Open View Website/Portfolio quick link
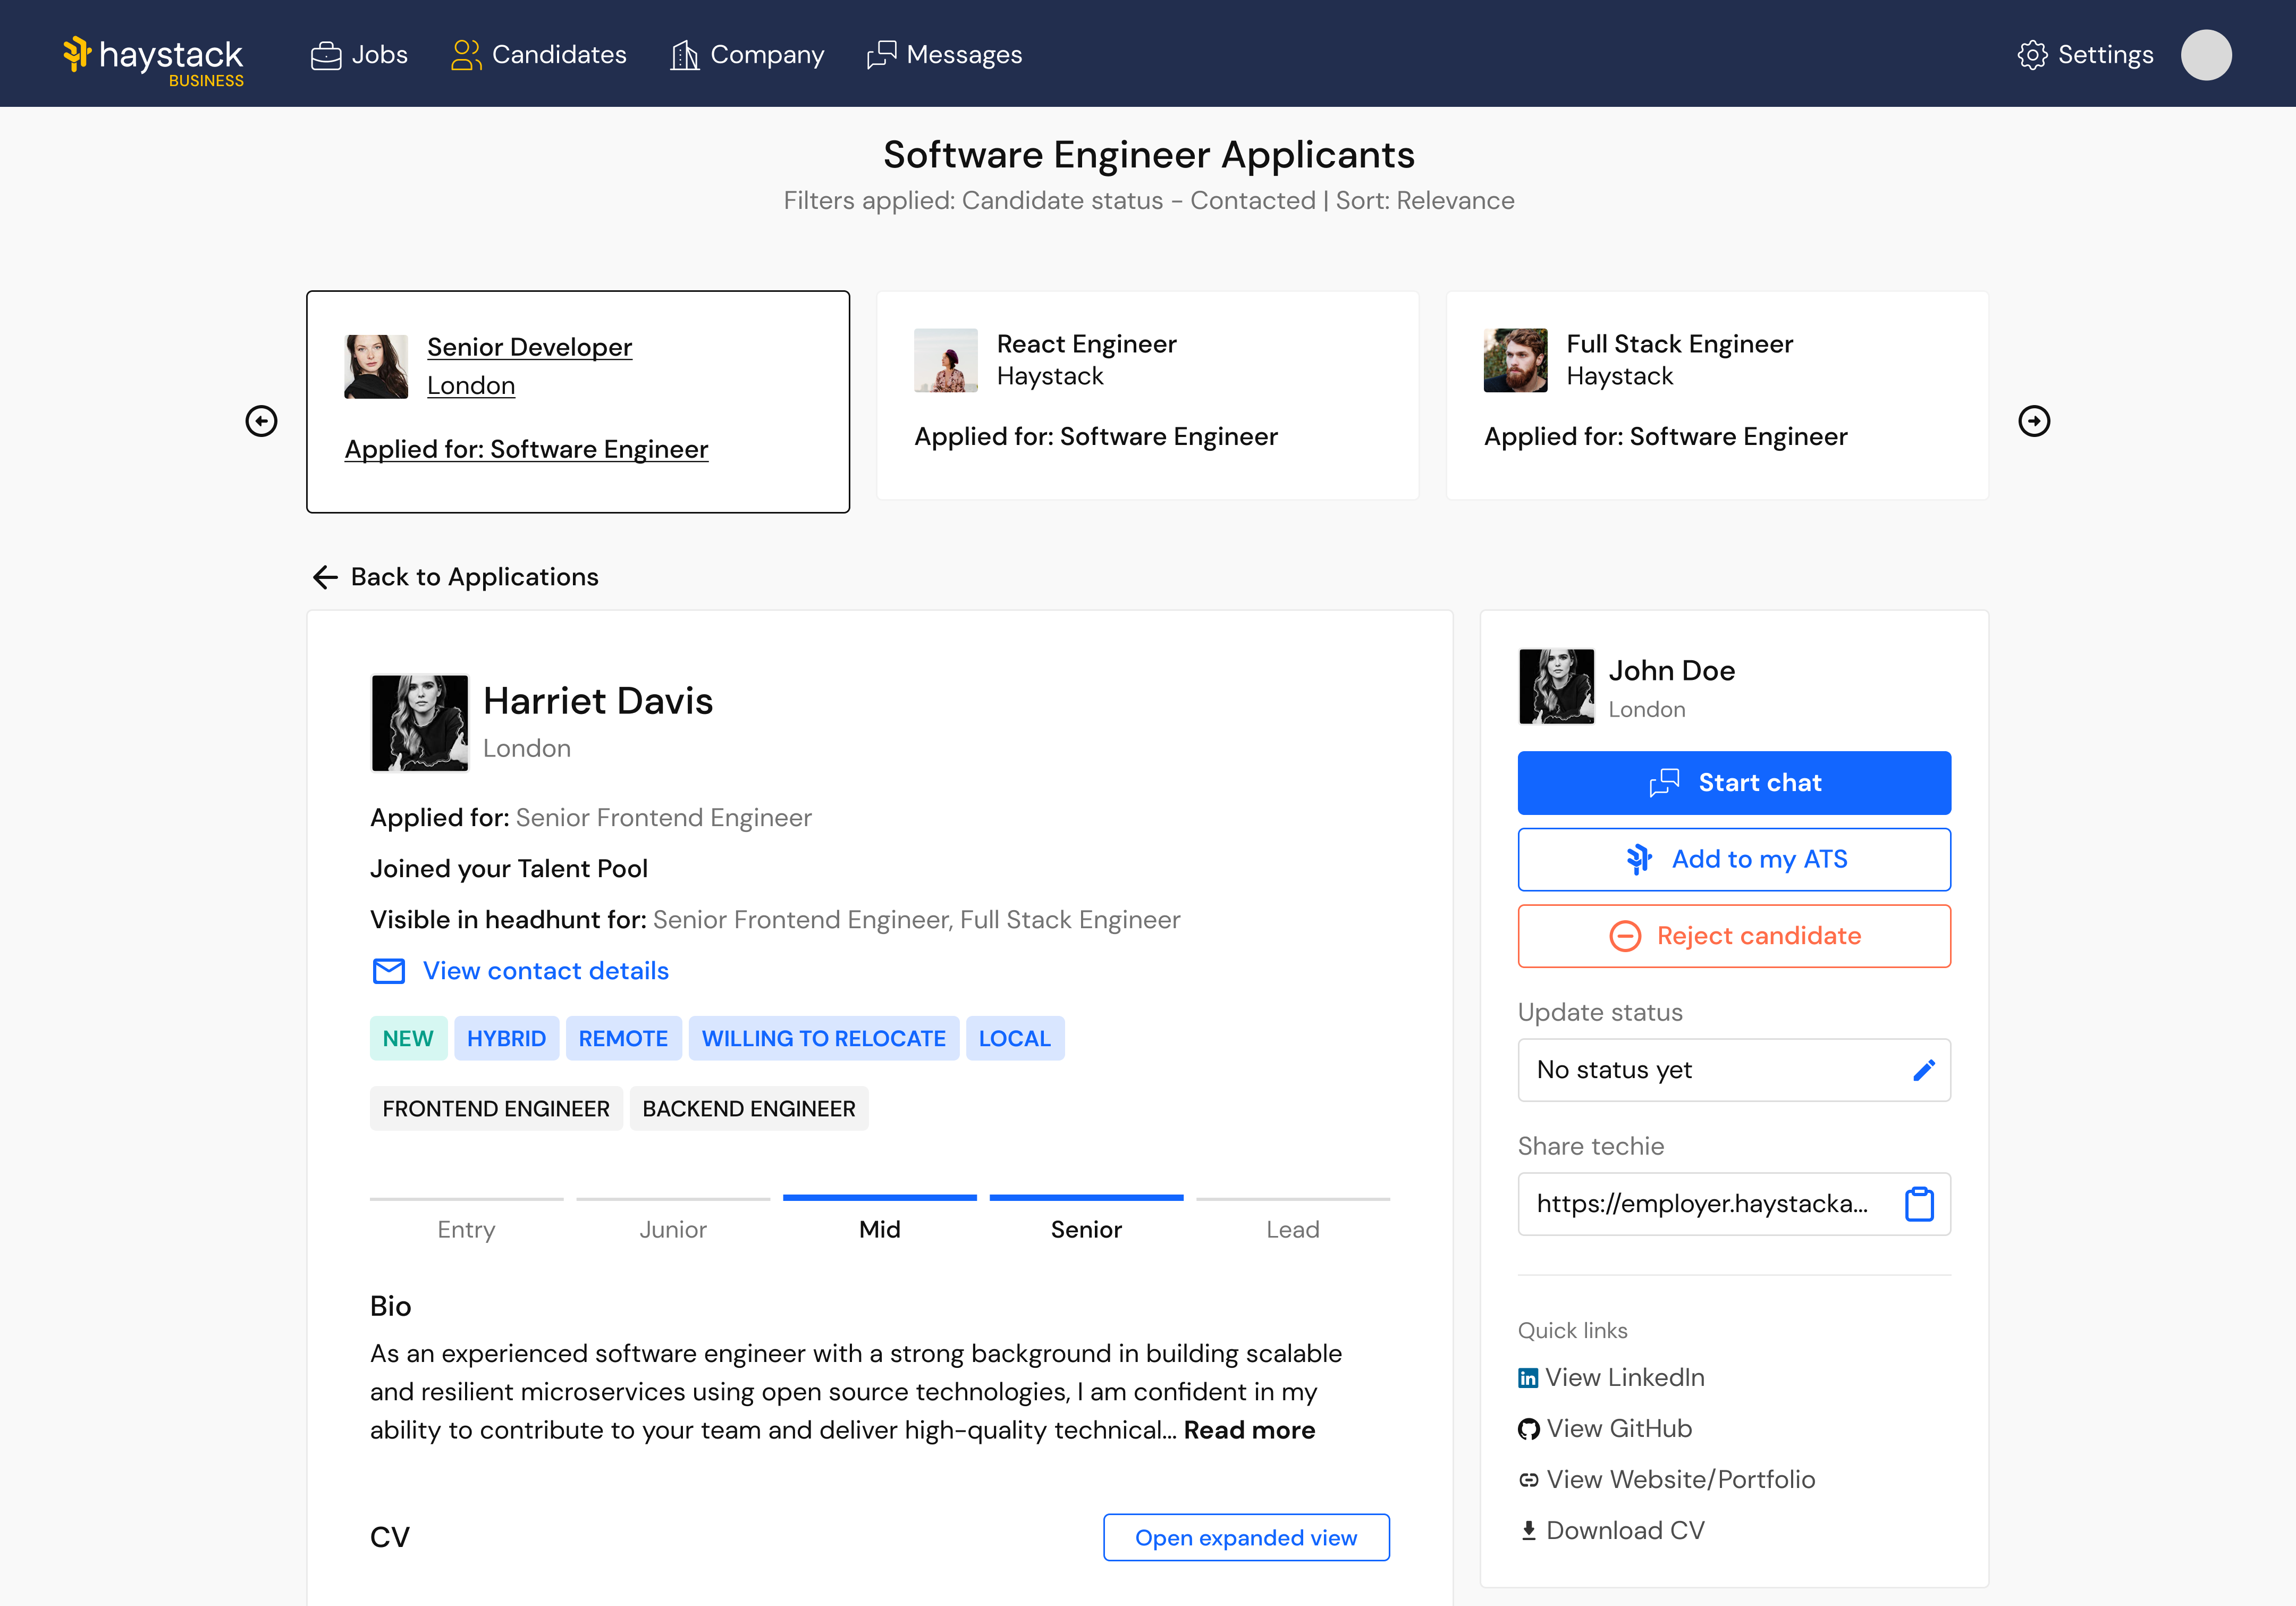This screenshot has width=2296, height=1606. (x=1666, y=1480)
